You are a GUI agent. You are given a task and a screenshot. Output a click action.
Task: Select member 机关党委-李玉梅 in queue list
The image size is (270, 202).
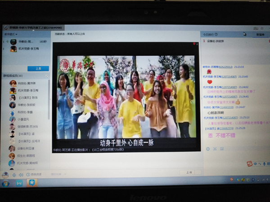point(28,48)
